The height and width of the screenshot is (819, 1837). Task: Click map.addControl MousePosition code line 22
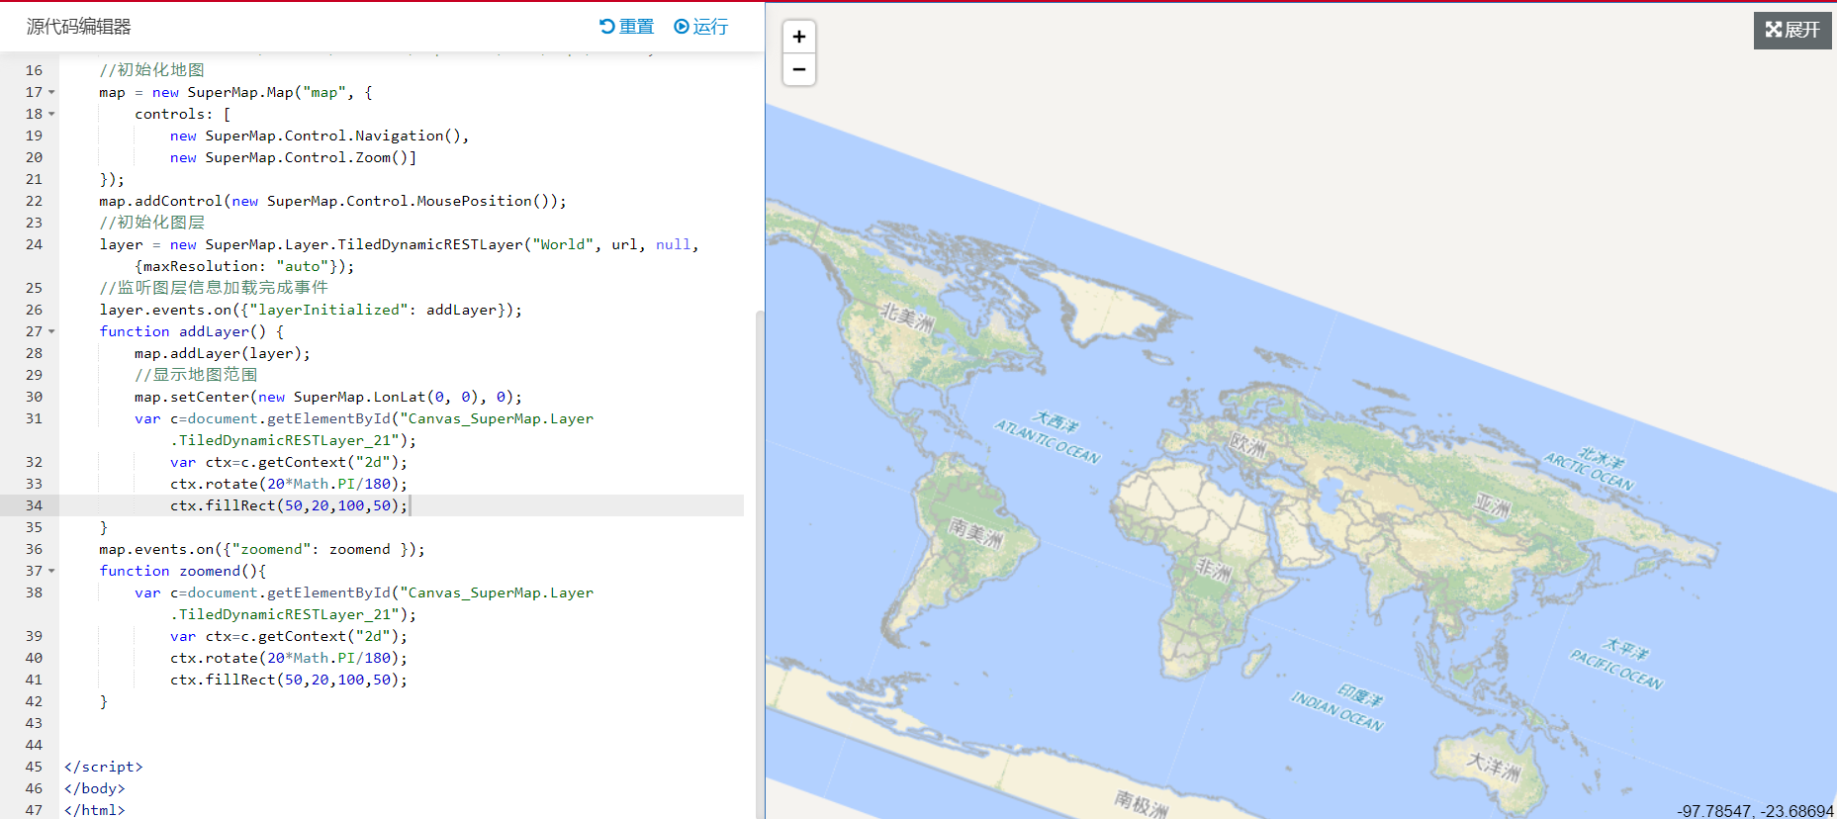pos(333,201)
